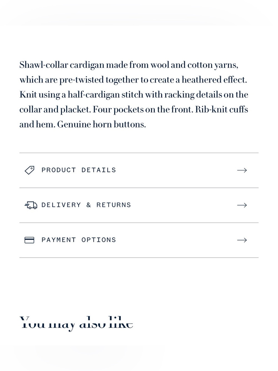This screenshot has width=278, height=371.
Task: Click the arrow icon on Product Details row
Action: [x=242, y=170]
